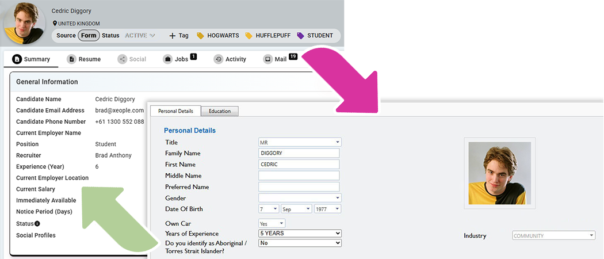The width and height of the screenshot is (604, 259).
Task: Click the Family Name field
Action: tap(299, 153)
